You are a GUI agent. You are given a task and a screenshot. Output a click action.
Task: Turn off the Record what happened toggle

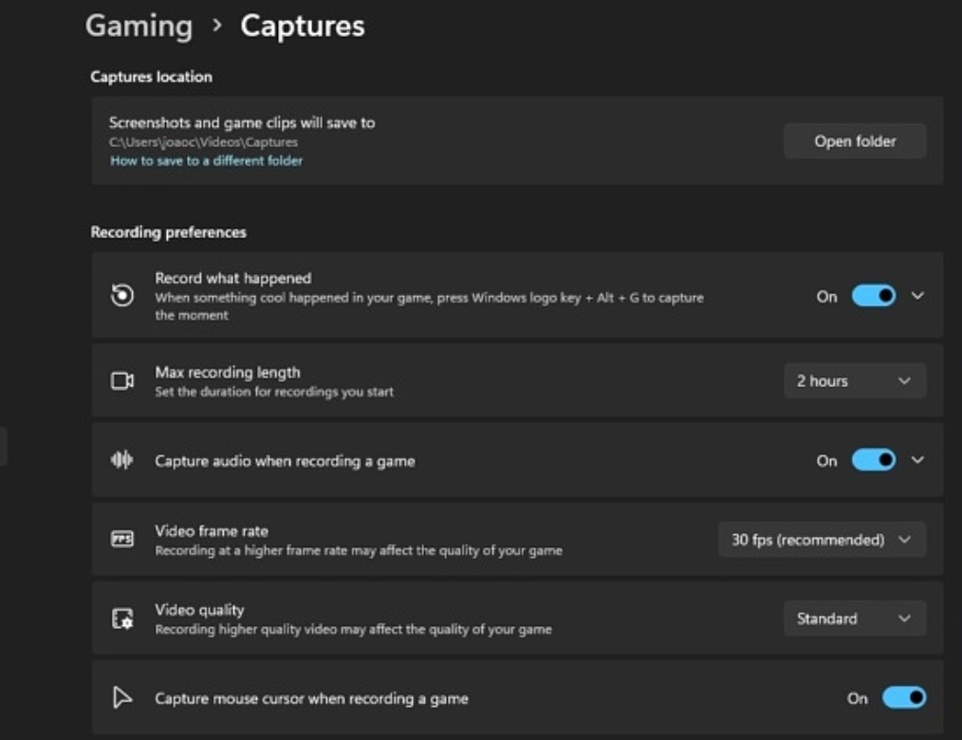[874, 296]
